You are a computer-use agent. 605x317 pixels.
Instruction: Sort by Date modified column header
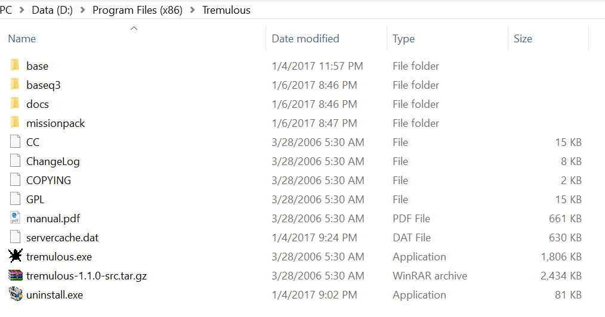click(305, 39)
